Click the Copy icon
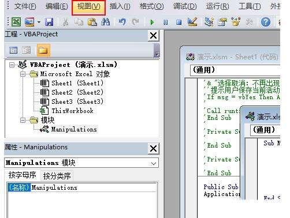The height and width of the screenshot is (218, 290). click(x=79, y=22)
